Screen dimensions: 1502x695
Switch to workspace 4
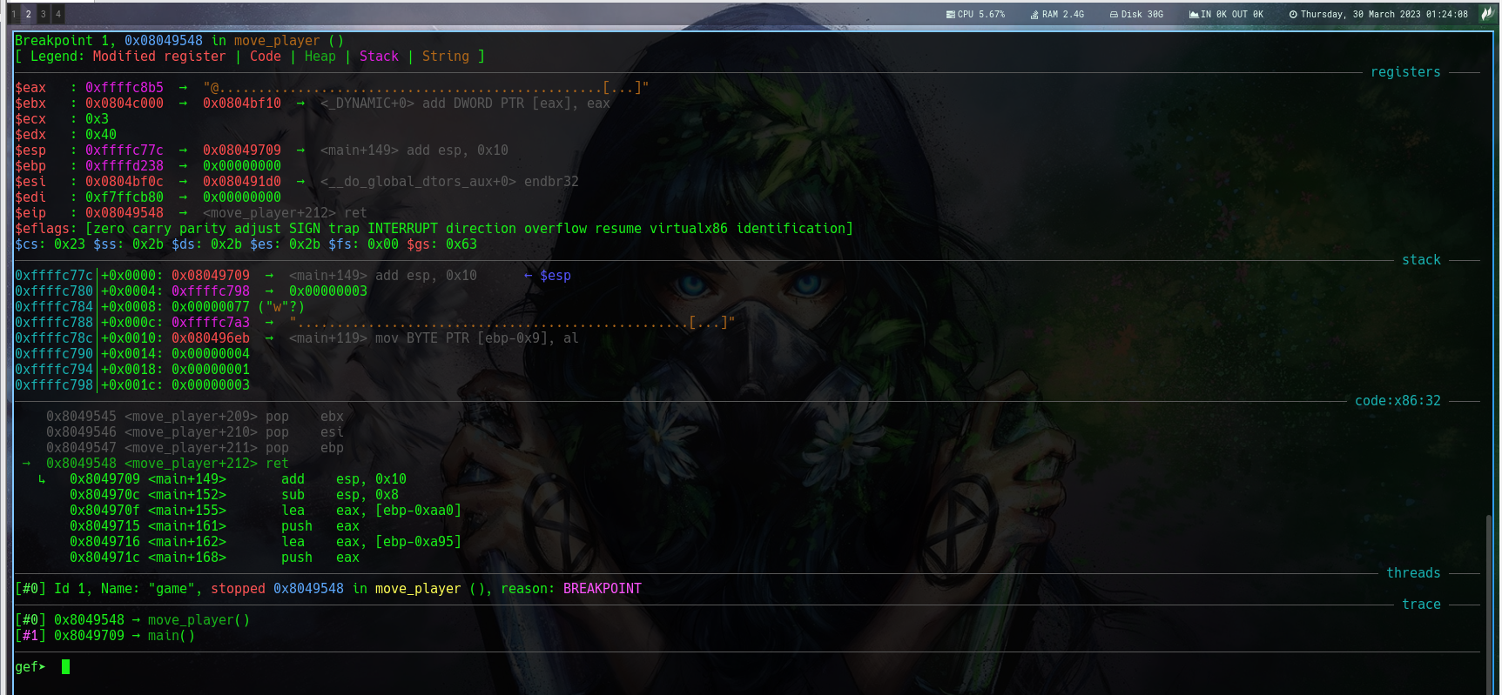click(x=58, y=14)
